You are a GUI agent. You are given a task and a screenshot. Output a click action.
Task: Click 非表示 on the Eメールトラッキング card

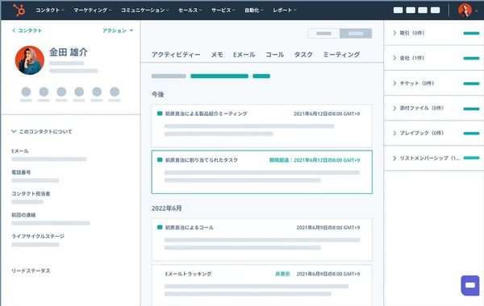coord(282,274)
